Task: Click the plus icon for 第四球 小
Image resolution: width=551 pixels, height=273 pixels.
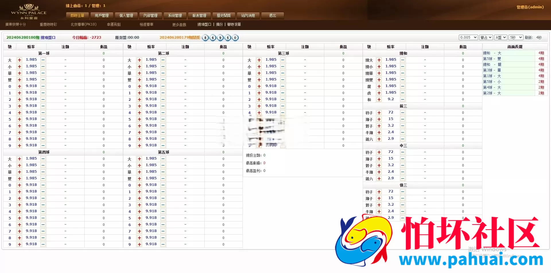Action: (20, 165)
